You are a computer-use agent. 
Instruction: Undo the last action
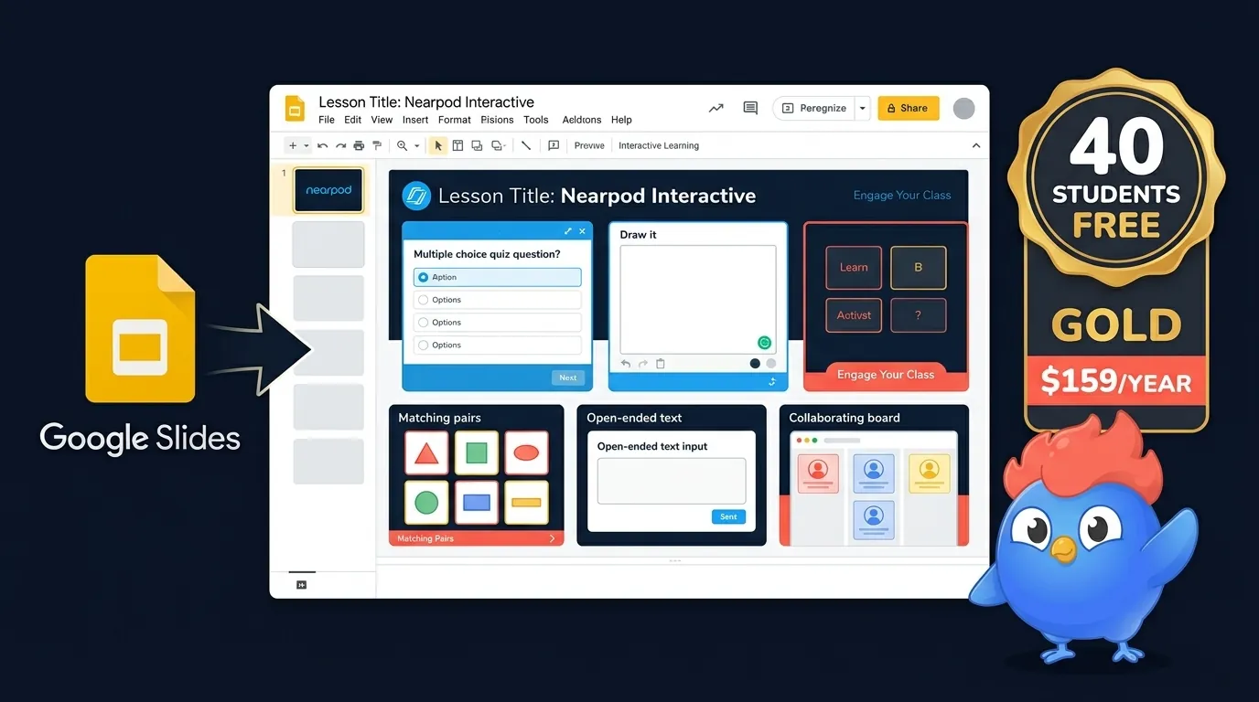[x=322, y=144]
